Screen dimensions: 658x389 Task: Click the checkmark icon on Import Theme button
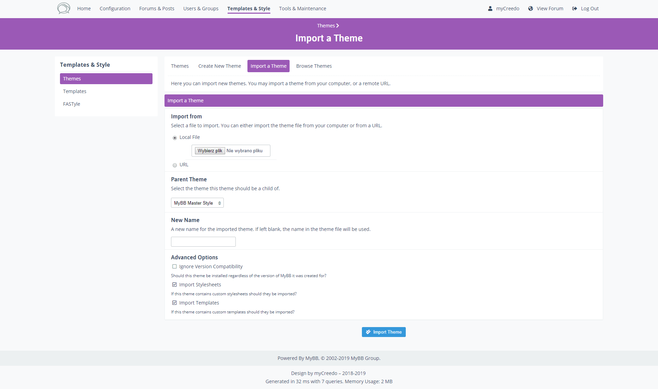click(368, 332)
